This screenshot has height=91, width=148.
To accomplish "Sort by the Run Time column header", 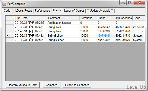I will click(x=30, y=18).
